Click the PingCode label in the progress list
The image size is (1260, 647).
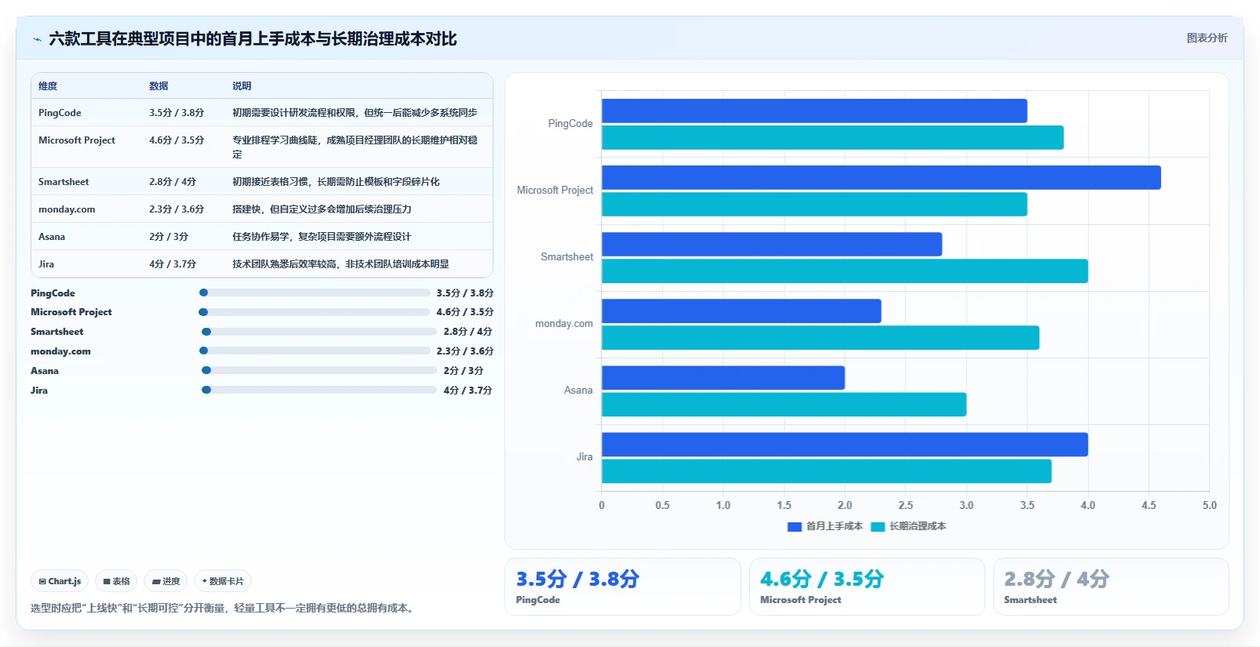[x=53, y=293]
